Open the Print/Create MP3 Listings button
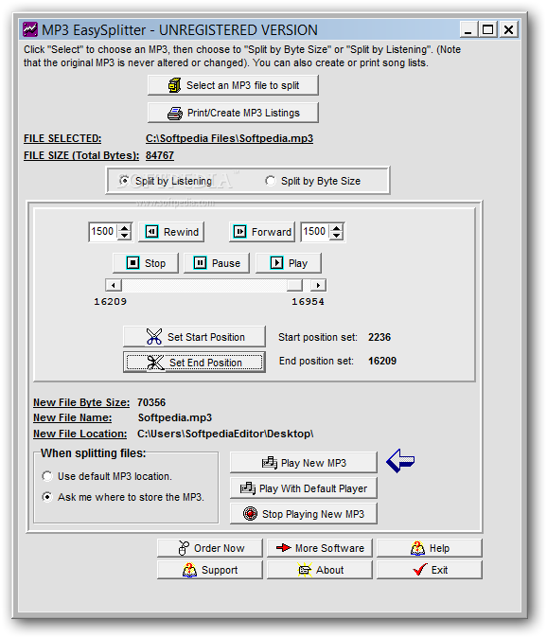This screenshot has height=638, width=547. point(233,113)
